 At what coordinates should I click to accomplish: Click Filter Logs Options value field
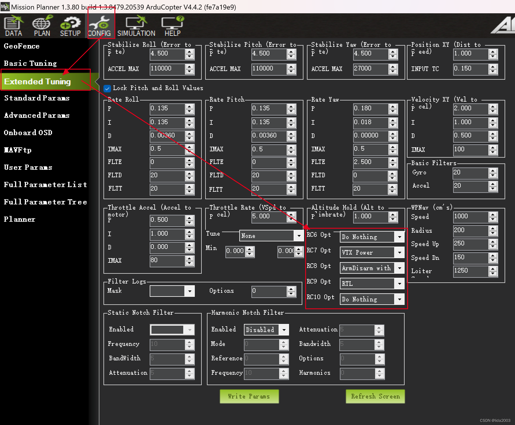(269, 291)
